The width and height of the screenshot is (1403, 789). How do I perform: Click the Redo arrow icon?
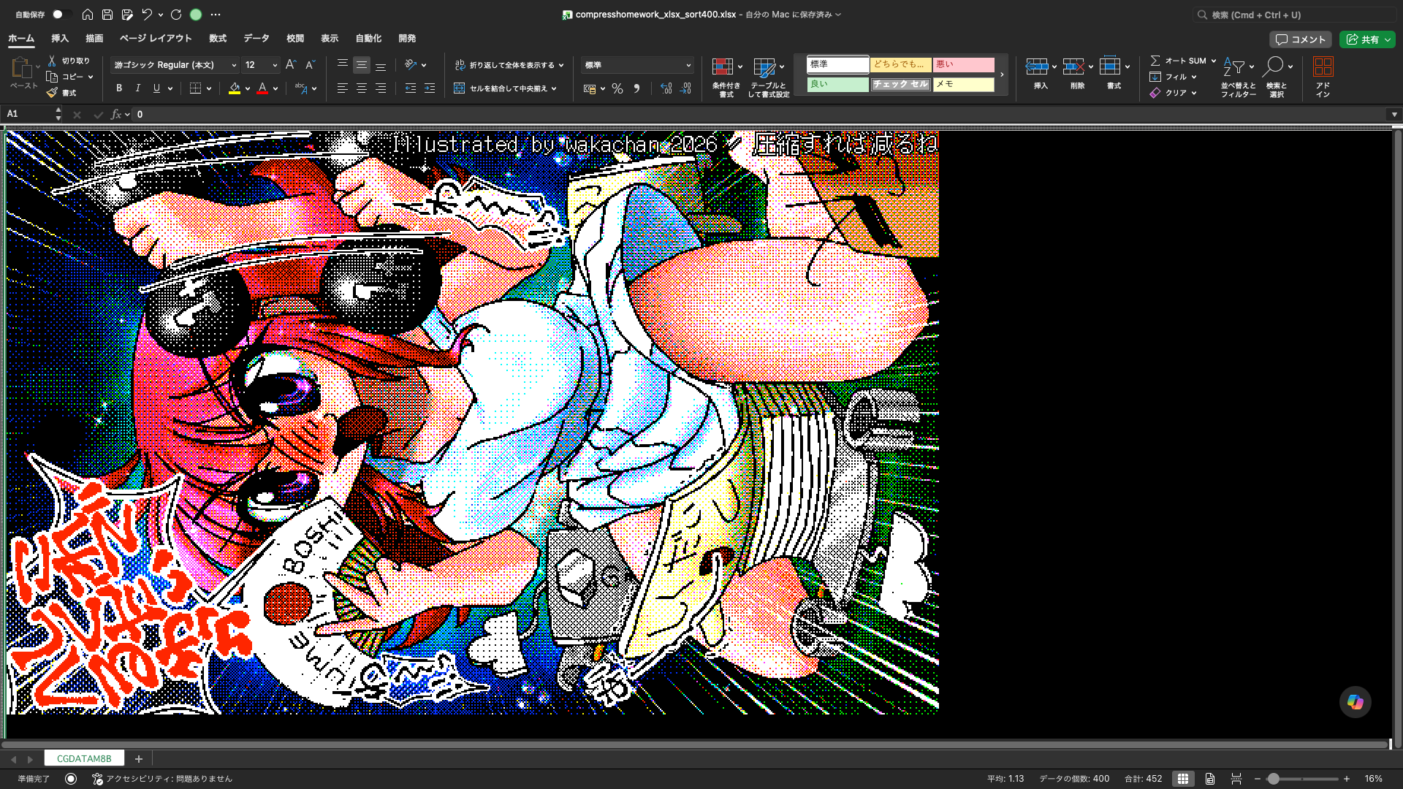click(x=176, y=15)
